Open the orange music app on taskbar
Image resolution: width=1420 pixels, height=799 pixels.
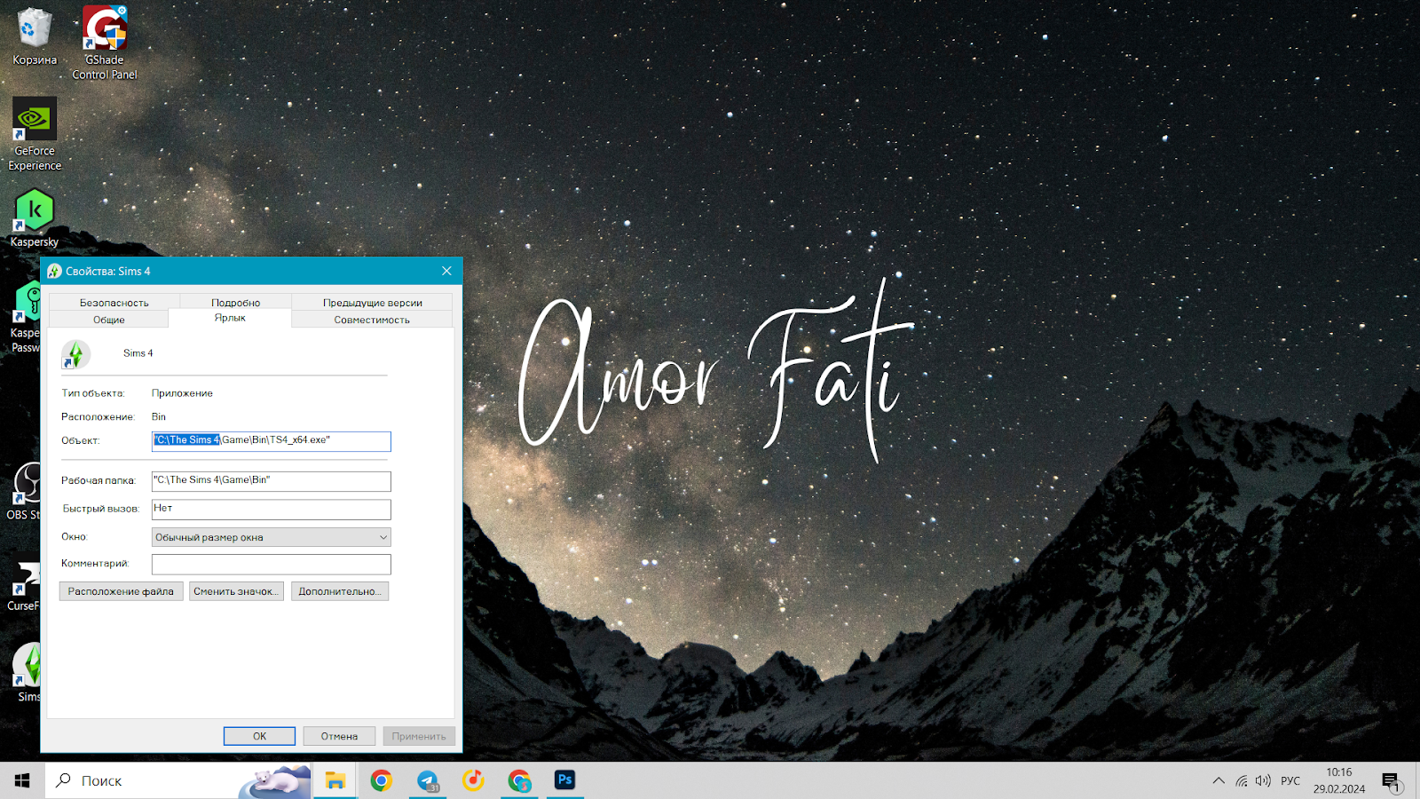tap(473, 780)
